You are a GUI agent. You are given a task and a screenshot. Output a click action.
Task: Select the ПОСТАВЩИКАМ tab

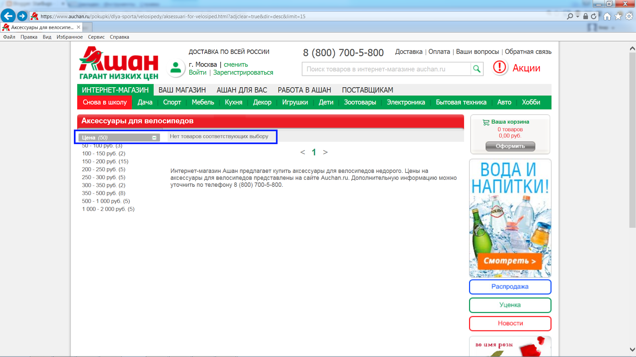368,90
